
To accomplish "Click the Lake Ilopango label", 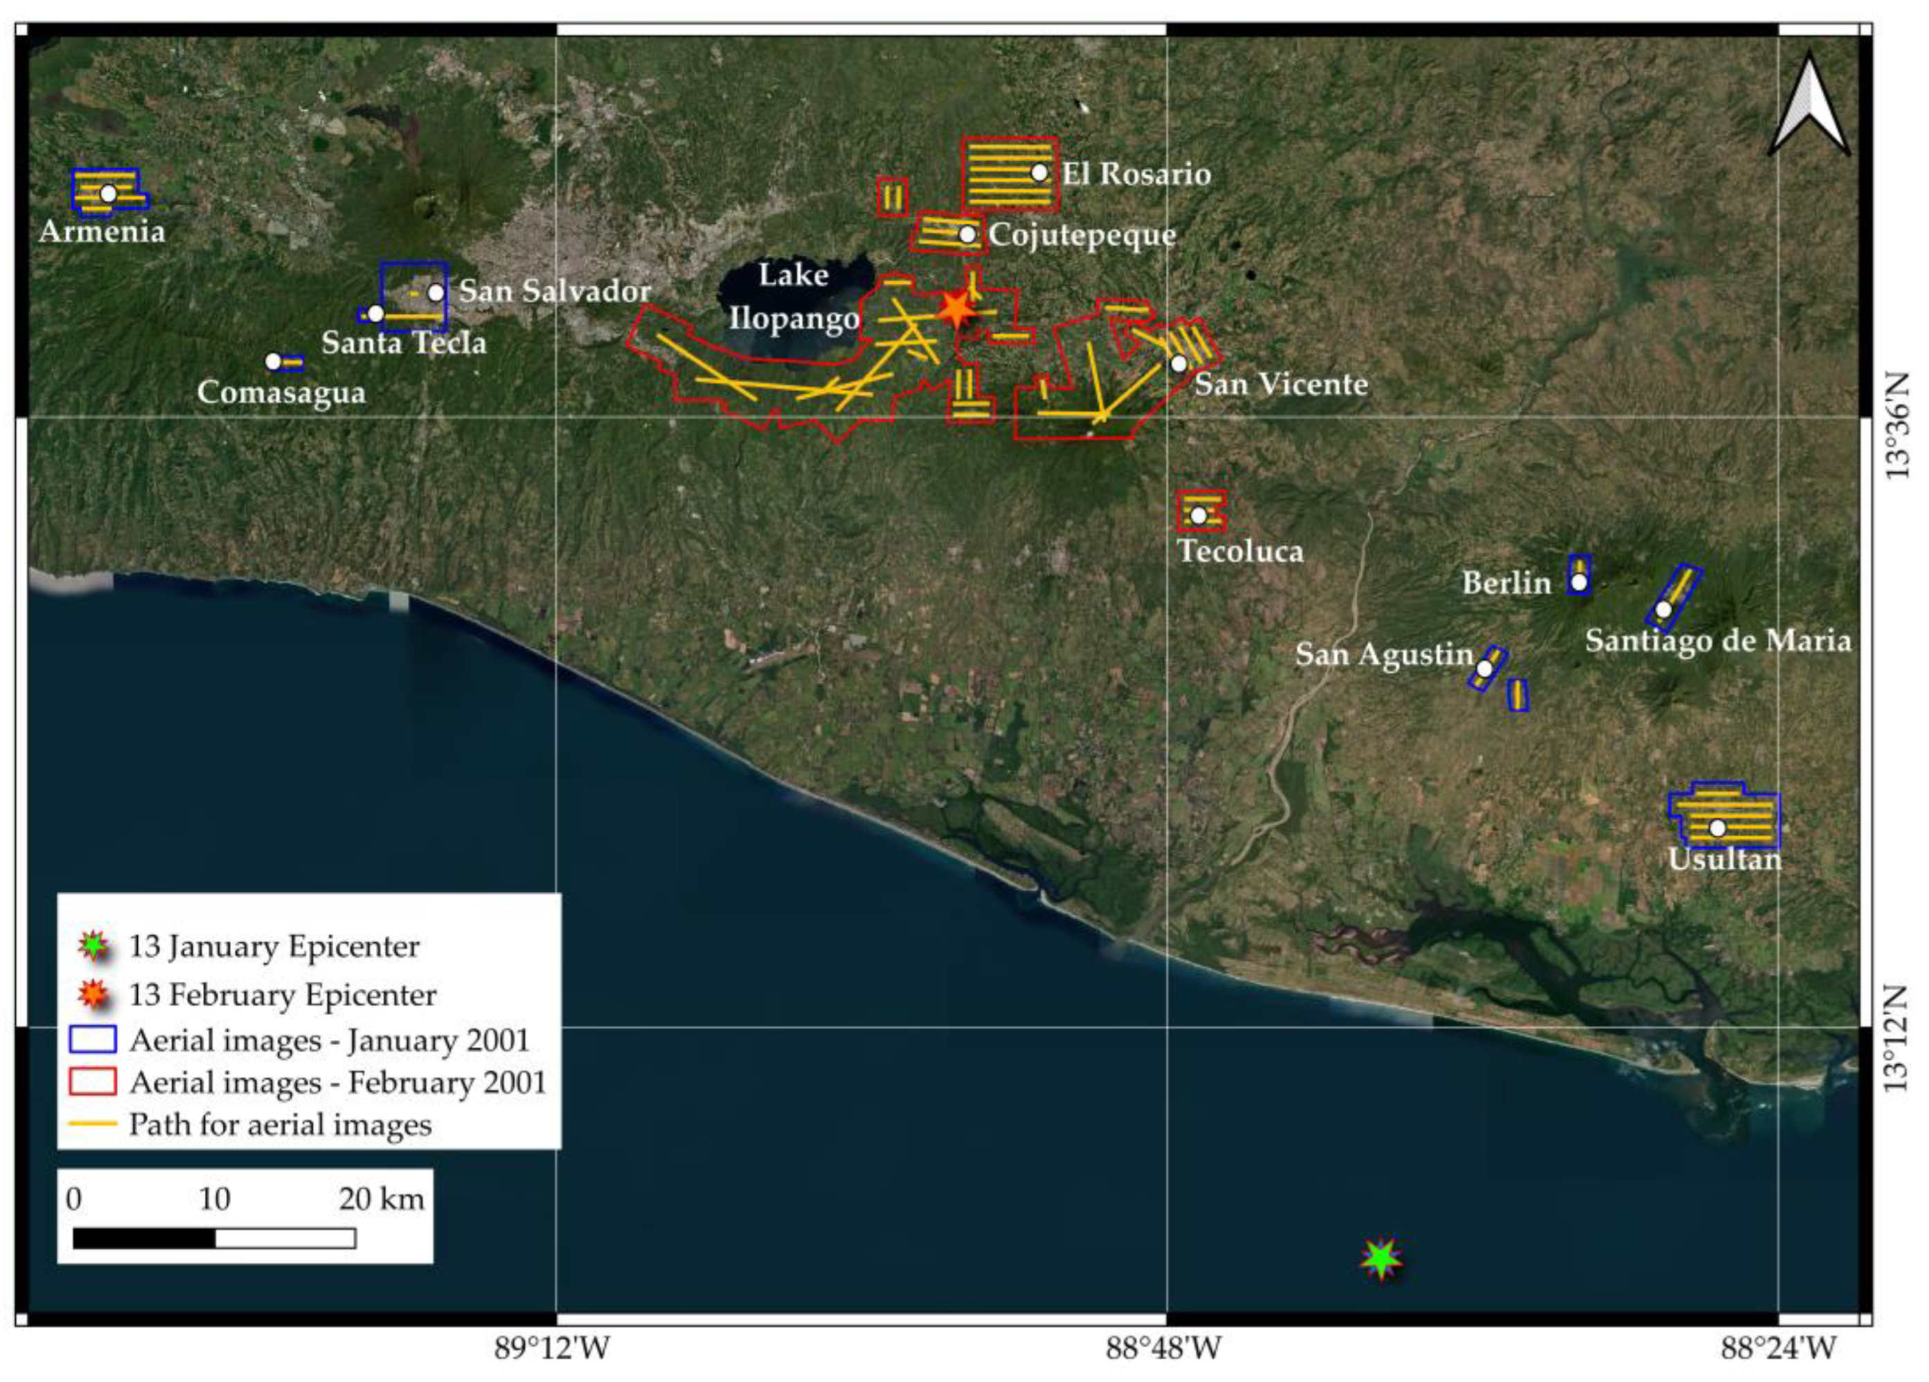I will (793, 297).
